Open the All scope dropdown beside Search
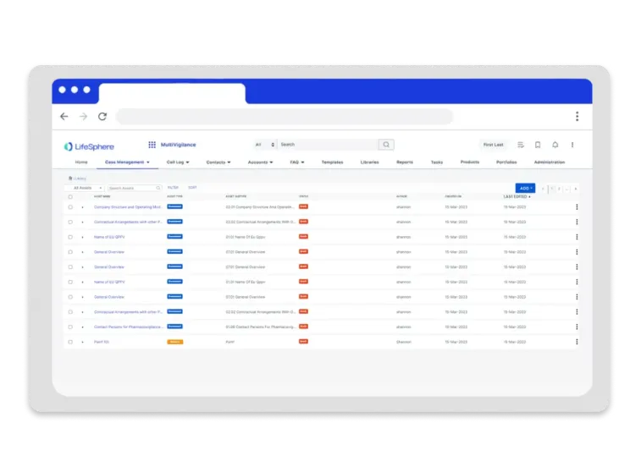The width and height of the screenshot is (630, 450). 265,145
